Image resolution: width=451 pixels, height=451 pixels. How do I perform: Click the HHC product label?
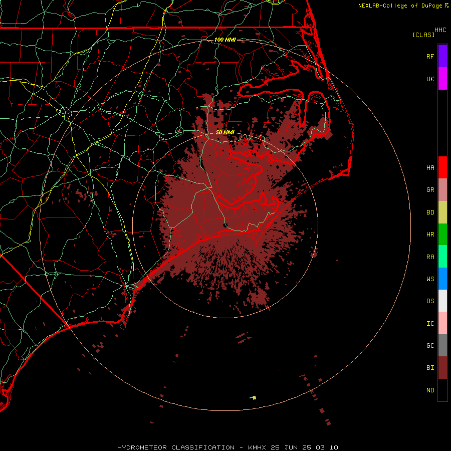(x=440, y=30)
